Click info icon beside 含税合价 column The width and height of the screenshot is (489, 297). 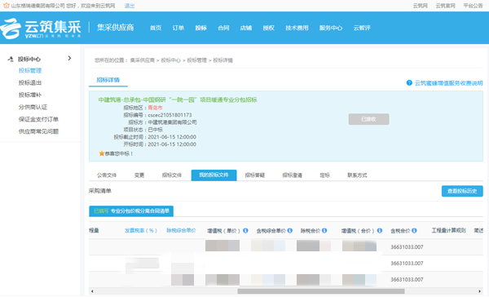(414, 231)
